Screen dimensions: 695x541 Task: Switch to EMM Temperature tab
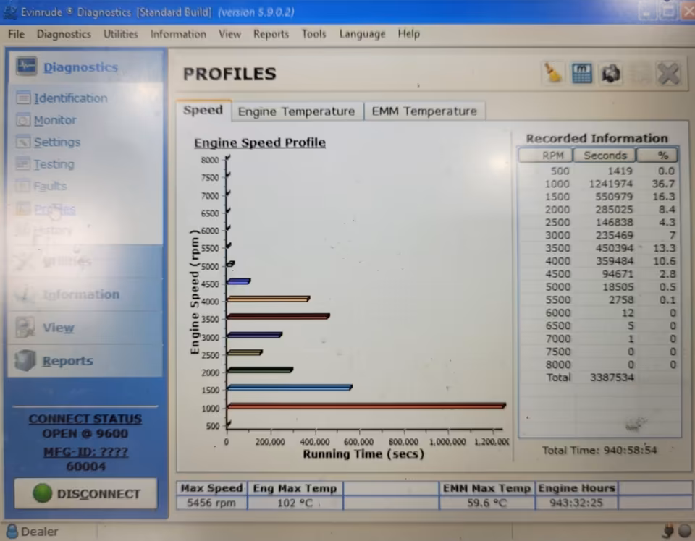pyautogui.click(x=424, y=111)
